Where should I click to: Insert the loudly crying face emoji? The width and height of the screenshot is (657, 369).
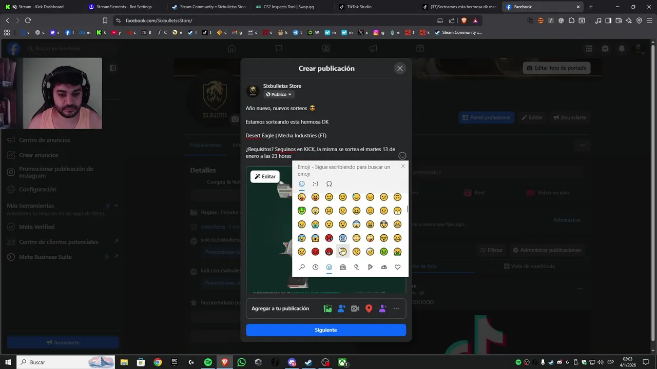coord(315,224)
